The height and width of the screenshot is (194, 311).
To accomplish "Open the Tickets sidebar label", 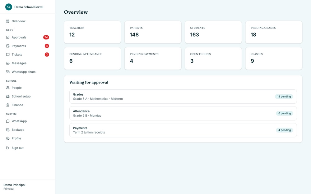I will 17,55.
